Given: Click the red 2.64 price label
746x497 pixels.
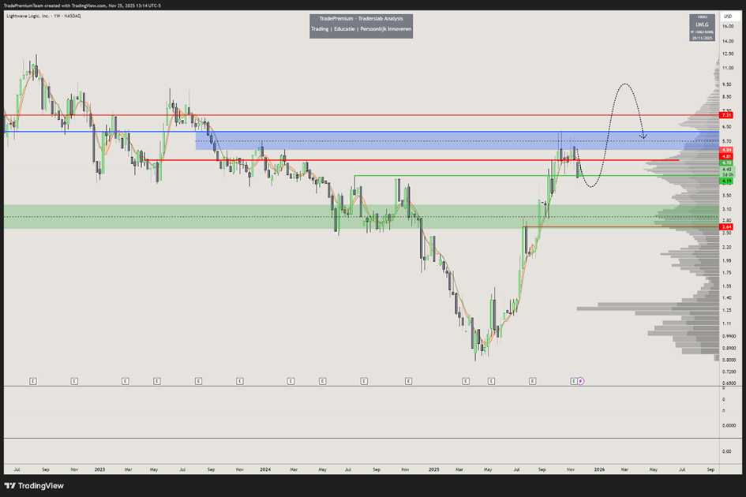Looking at the screenshot, I should [726, 227].
